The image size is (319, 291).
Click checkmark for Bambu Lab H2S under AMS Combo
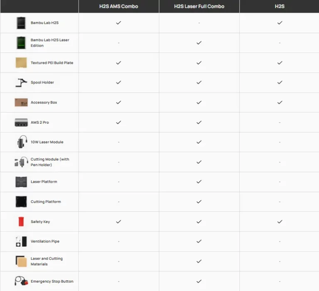click(x=118, y=23)
